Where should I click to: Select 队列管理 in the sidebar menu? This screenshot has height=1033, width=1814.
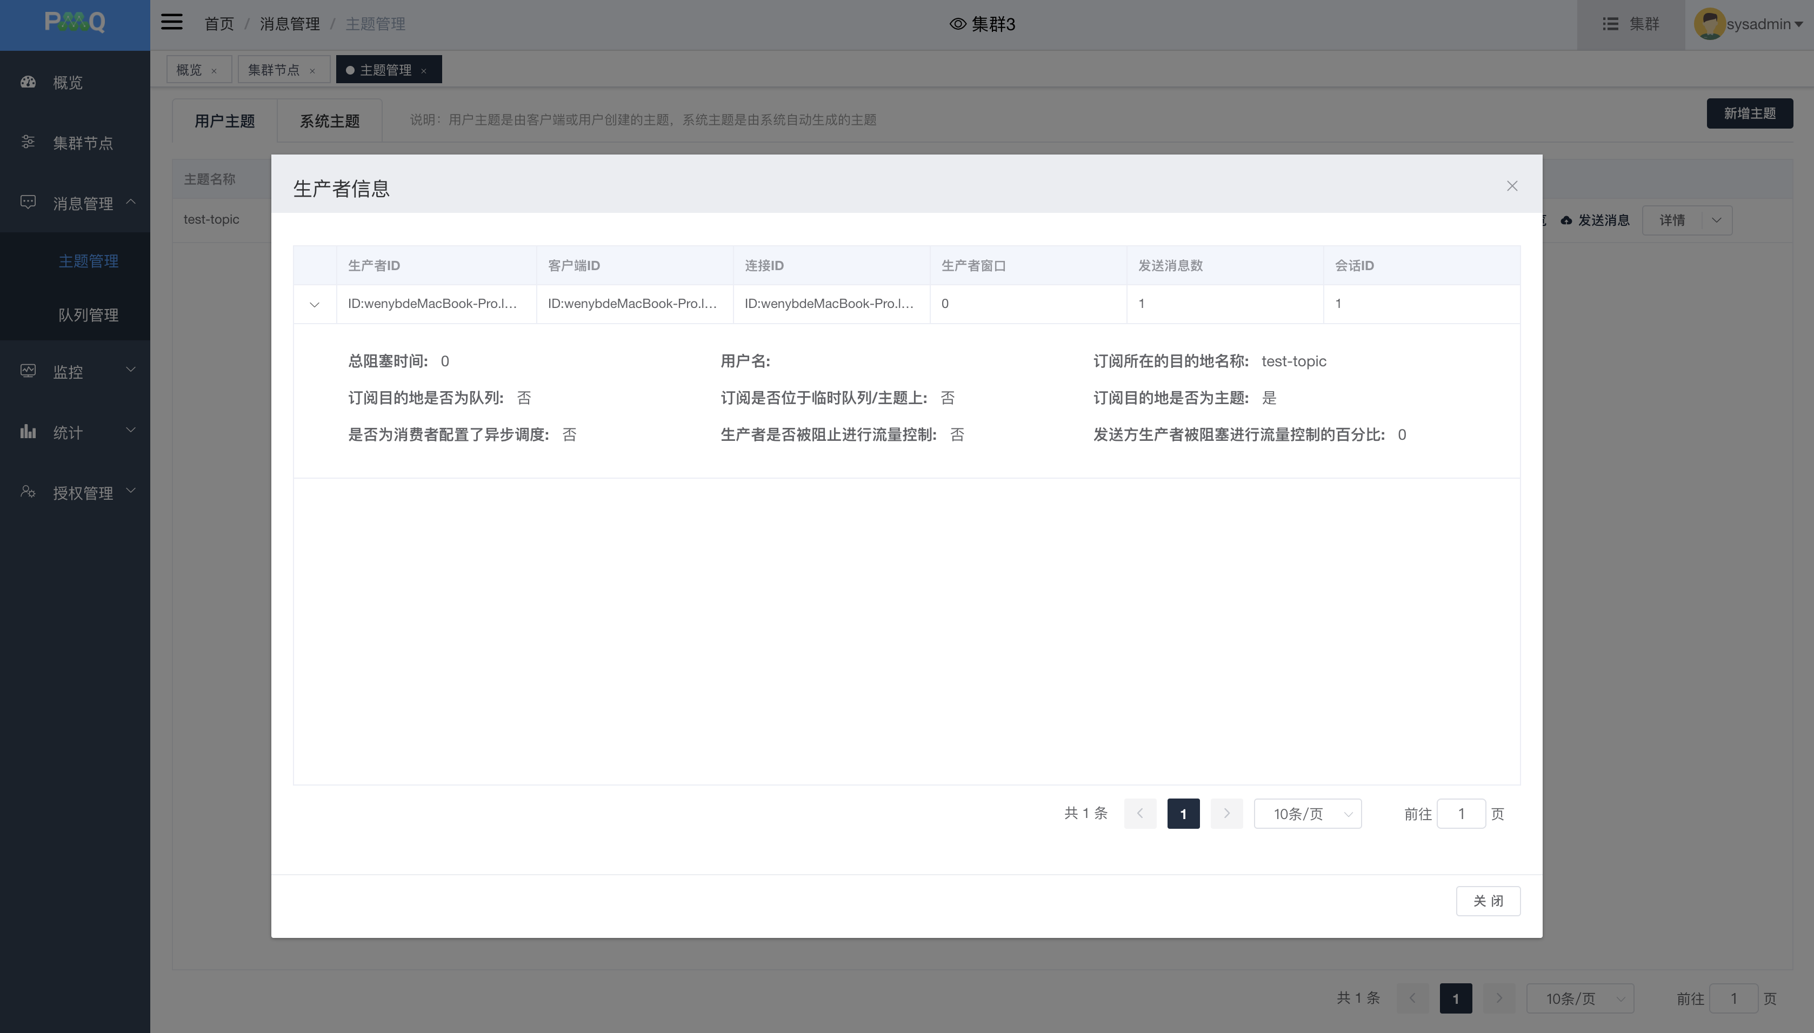click(88, 315)
